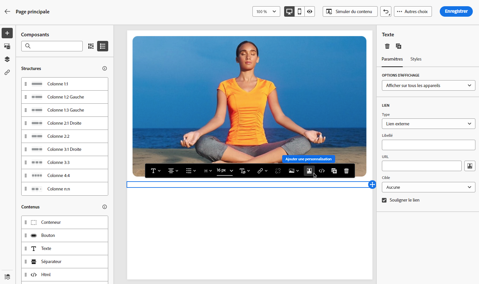This screenshot has width=479, height=284.
Task: Click the Enregistrer button
Action: [456, 11]
